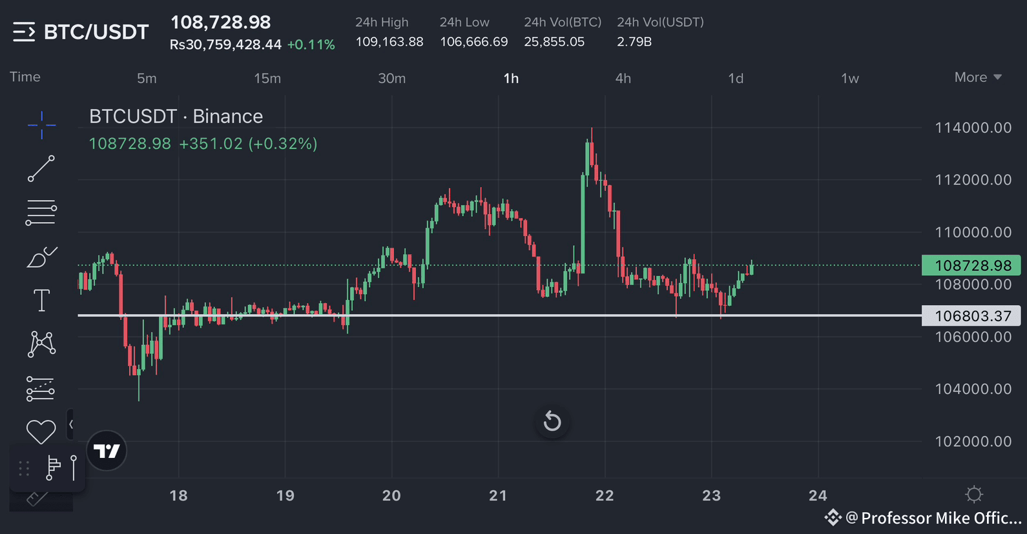Select the crosshair cursor tool
Viewport: 1027px width, 534px height.
[x=41, y=124]
